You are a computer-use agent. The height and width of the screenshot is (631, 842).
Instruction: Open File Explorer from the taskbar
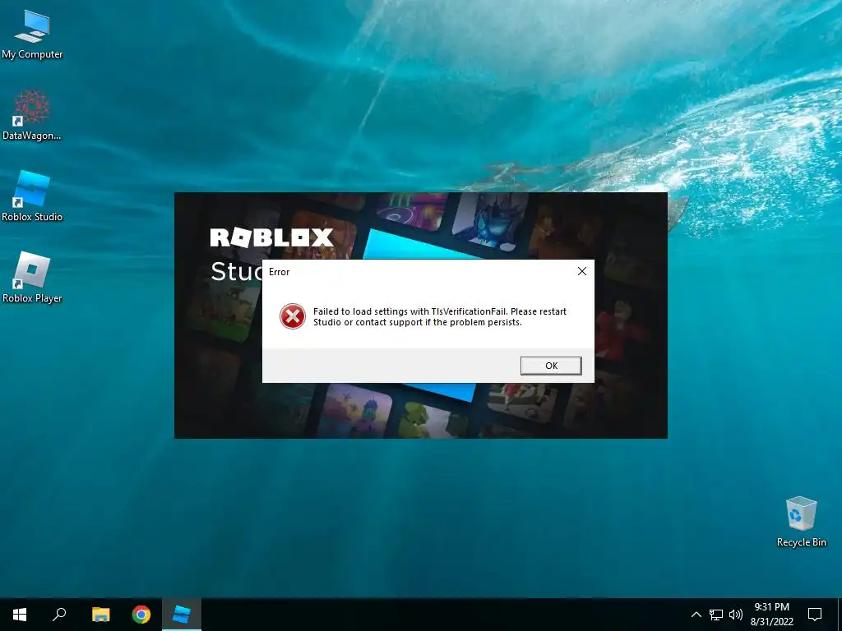tap(100, 615)
